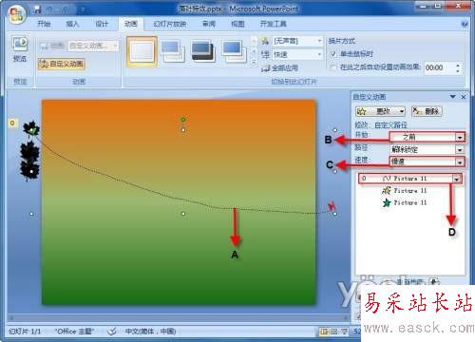The width and height of the screenshot is (475, 342).
Task: Open the 路径 dropdown showing 解除锁定
Action: pyautogui.click(x=427, y=149)
